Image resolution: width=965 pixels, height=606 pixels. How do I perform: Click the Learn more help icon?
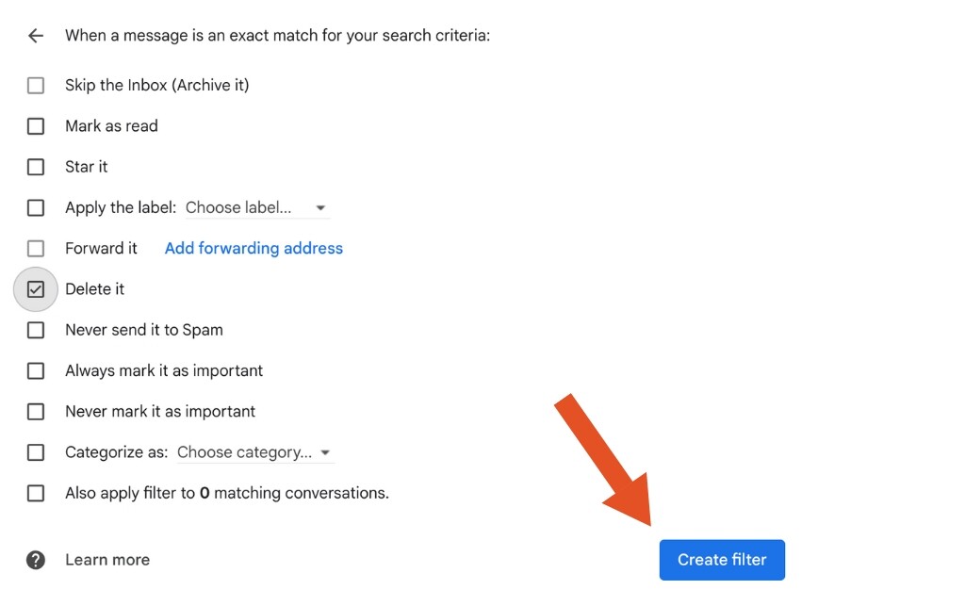(36, 560)
